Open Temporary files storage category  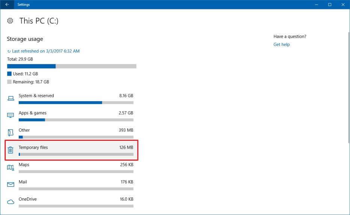coord(71,150)
